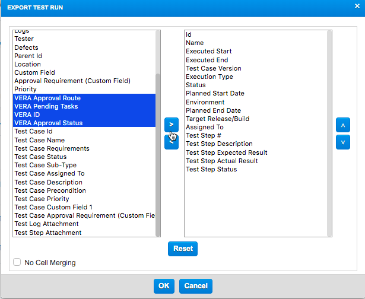Choose Test Step Expected Result entry
365x299 pixels.
(226, 152)
